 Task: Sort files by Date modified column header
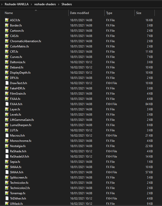[x=79, y=13]
